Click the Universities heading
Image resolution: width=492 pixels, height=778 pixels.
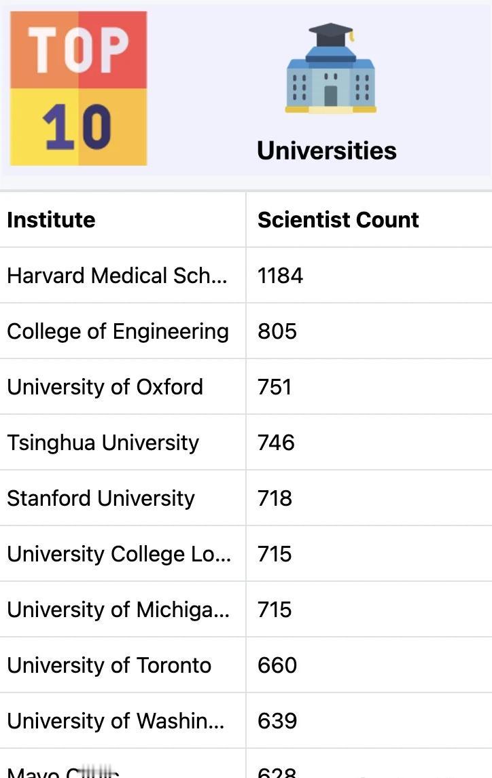(x=327, y=150)
